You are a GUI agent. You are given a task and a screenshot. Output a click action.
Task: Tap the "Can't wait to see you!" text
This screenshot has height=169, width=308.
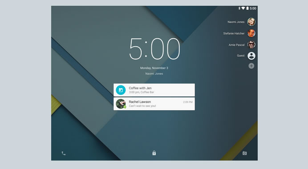pos(142,106)
